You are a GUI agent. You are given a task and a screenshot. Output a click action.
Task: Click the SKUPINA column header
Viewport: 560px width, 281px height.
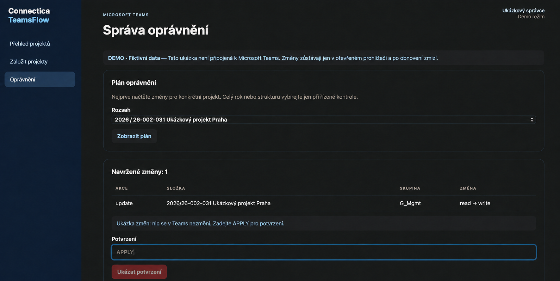410,188
